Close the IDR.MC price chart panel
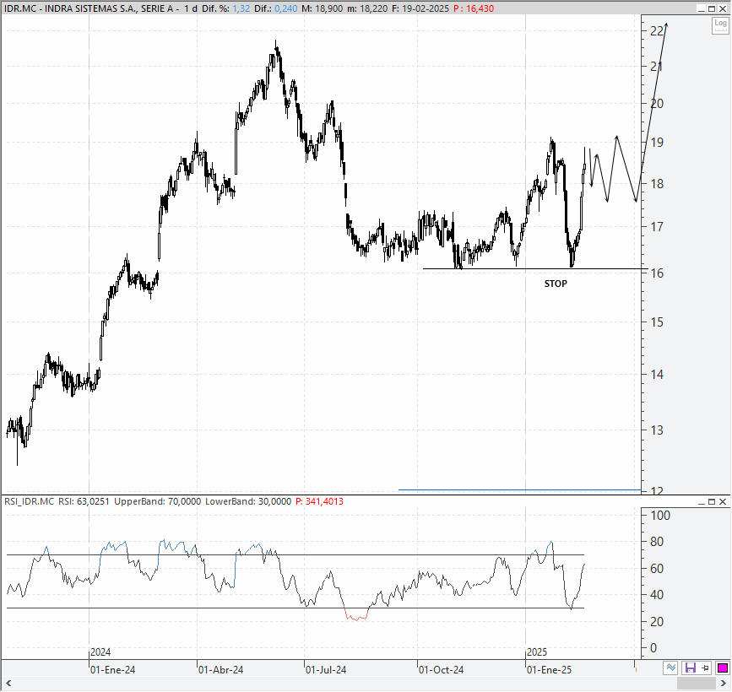The height and width of the screenshot is (692, 732). (723, 8)
